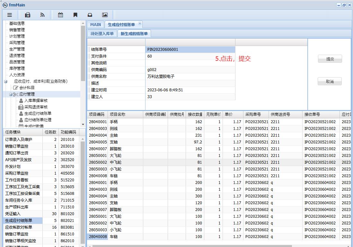Select task row APS排产及发放

(42, 160)
